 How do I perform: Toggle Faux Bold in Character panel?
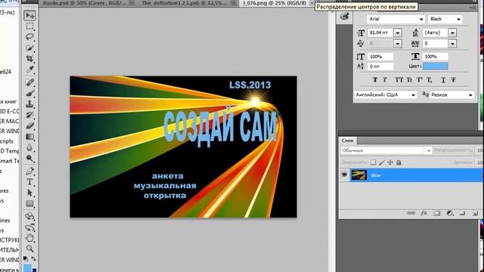pos(375,79)
